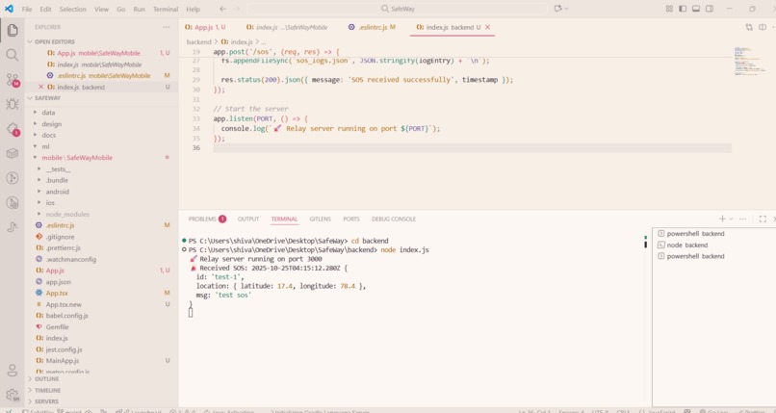Switch to the PORTS panel tab

[x=351, y=219]
